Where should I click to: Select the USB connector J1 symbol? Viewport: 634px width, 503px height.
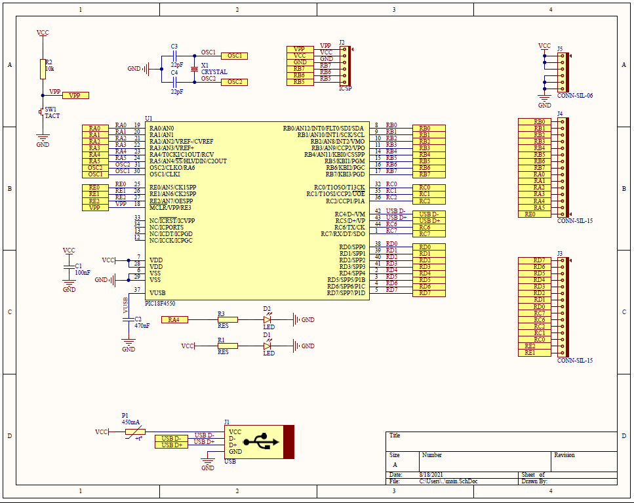[259, 442]
